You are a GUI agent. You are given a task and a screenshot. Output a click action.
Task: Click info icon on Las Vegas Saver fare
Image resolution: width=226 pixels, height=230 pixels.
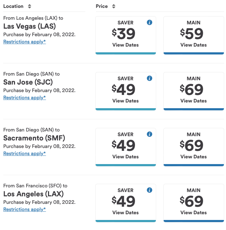point(150,23)
